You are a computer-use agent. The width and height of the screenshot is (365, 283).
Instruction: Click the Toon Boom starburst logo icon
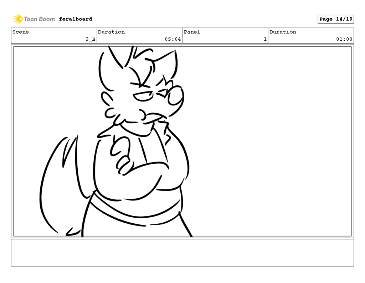point(17,19)
